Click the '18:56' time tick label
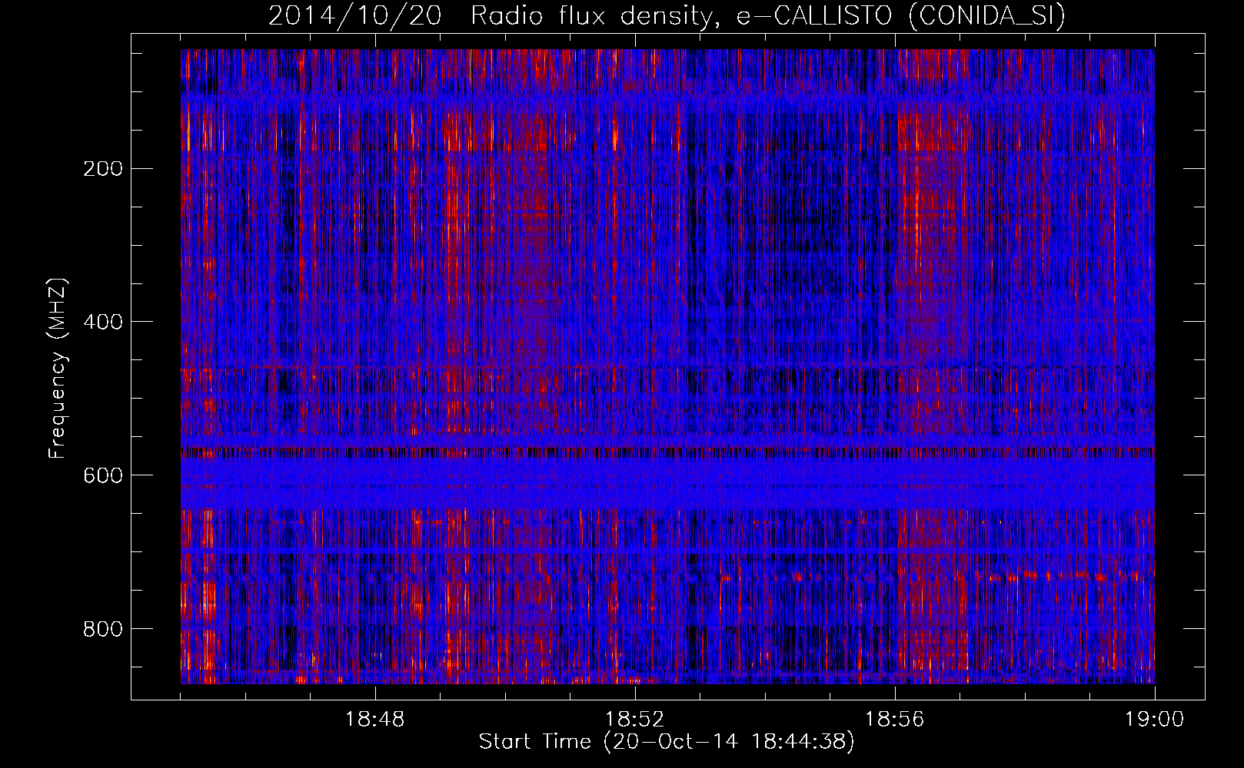This screenshot has width=1244, height=768. [x=895, y=720]
